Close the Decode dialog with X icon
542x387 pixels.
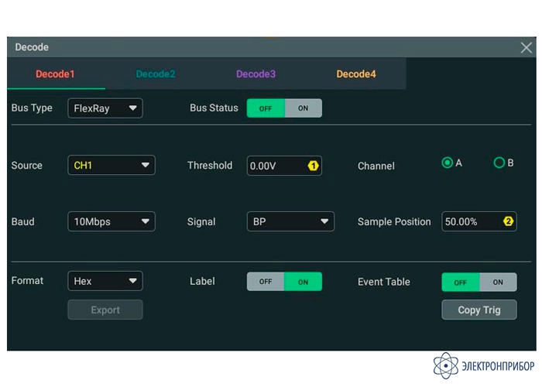526,48
